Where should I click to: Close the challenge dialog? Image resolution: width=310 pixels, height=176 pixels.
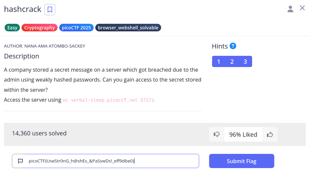pyautogui.click(x=302, y=8)
